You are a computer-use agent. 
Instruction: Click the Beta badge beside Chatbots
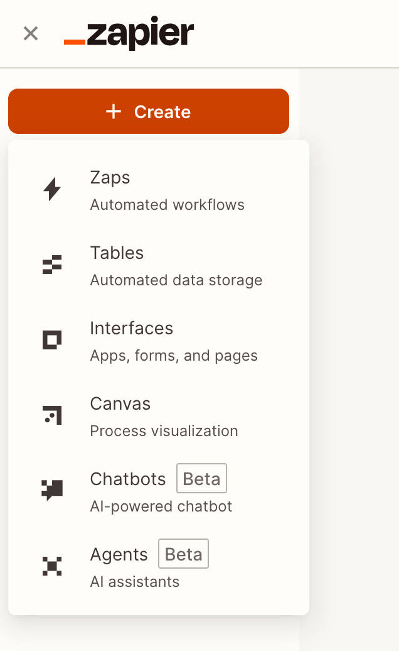[201, 479]
